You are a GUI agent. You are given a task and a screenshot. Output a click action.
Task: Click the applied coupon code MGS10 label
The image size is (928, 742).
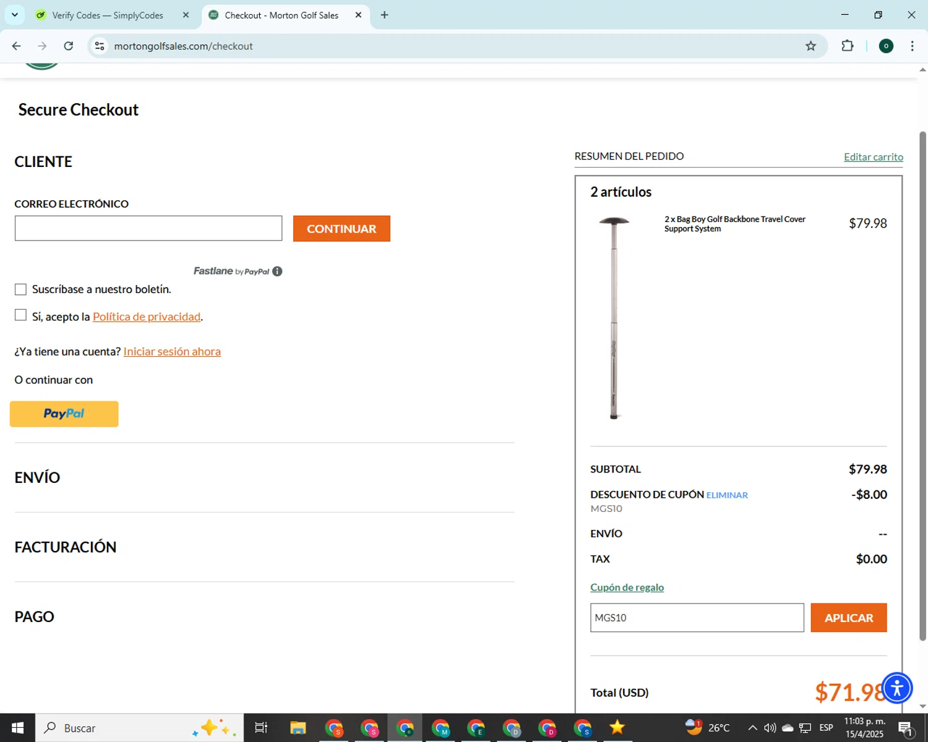coord(606,509)
